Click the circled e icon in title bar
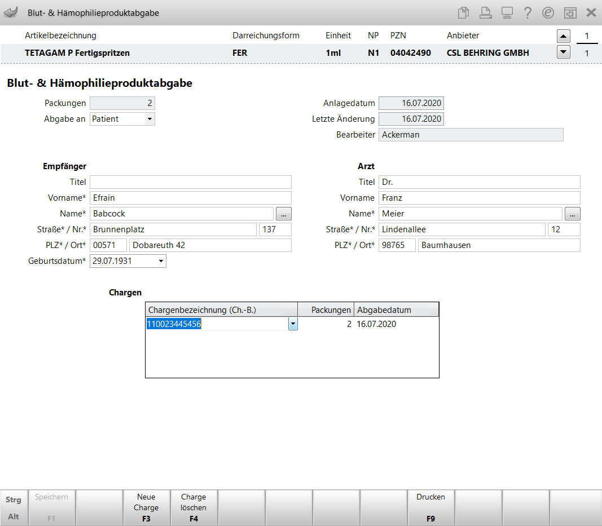602x526 pixels. 548,12
